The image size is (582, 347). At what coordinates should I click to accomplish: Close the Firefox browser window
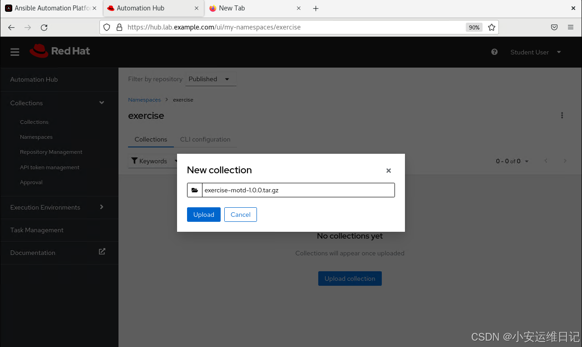pos(573,8)
